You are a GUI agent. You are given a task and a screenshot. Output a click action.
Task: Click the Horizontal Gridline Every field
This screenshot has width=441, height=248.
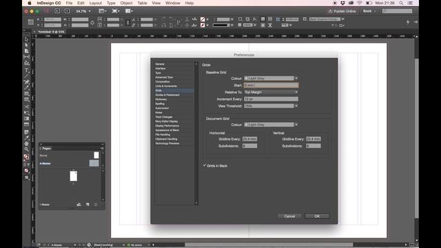249,139
